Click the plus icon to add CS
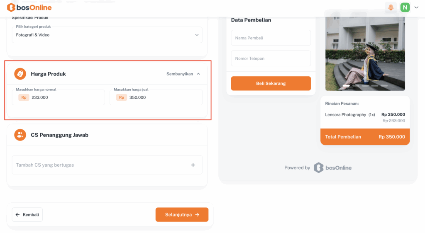The width and height of the screenshot is (425, 233). (x=193, y=165)
